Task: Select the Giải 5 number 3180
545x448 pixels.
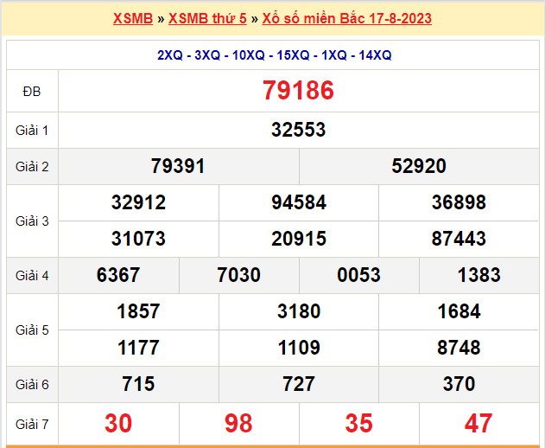Action: pos(299,311)
